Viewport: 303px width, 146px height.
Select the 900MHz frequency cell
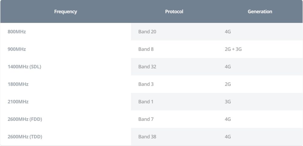point(17,49)
